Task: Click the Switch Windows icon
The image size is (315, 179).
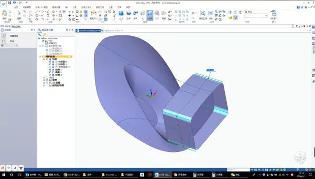Action: [x=274, y=15]
